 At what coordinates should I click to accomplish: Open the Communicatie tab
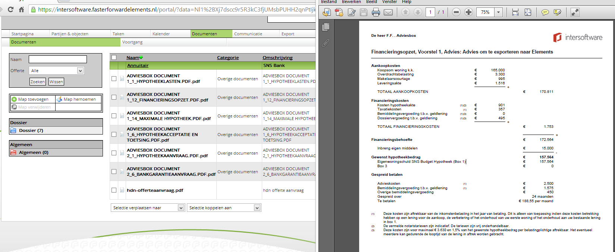[x=248, y=34]
